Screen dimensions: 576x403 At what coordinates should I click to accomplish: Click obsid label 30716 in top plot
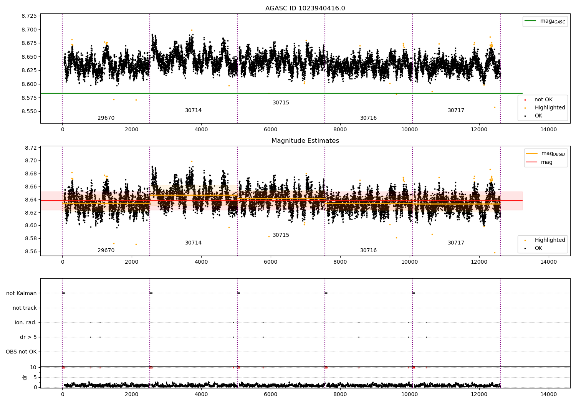368,118
